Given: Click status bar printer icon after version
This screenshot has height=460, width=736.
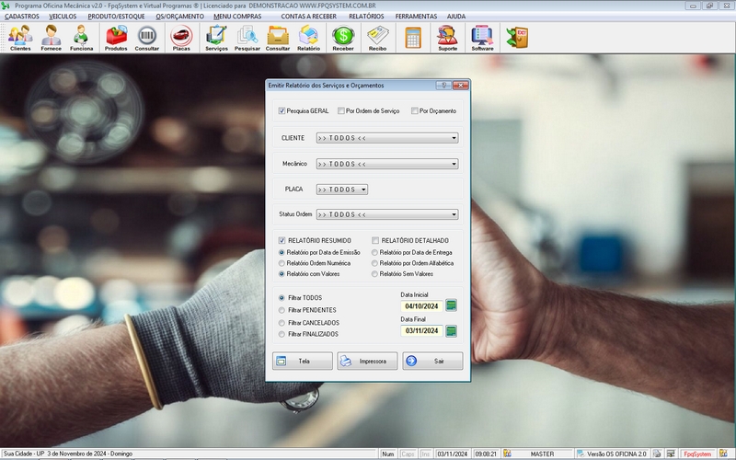Looking at the screenshot, I should coord(657,454).
